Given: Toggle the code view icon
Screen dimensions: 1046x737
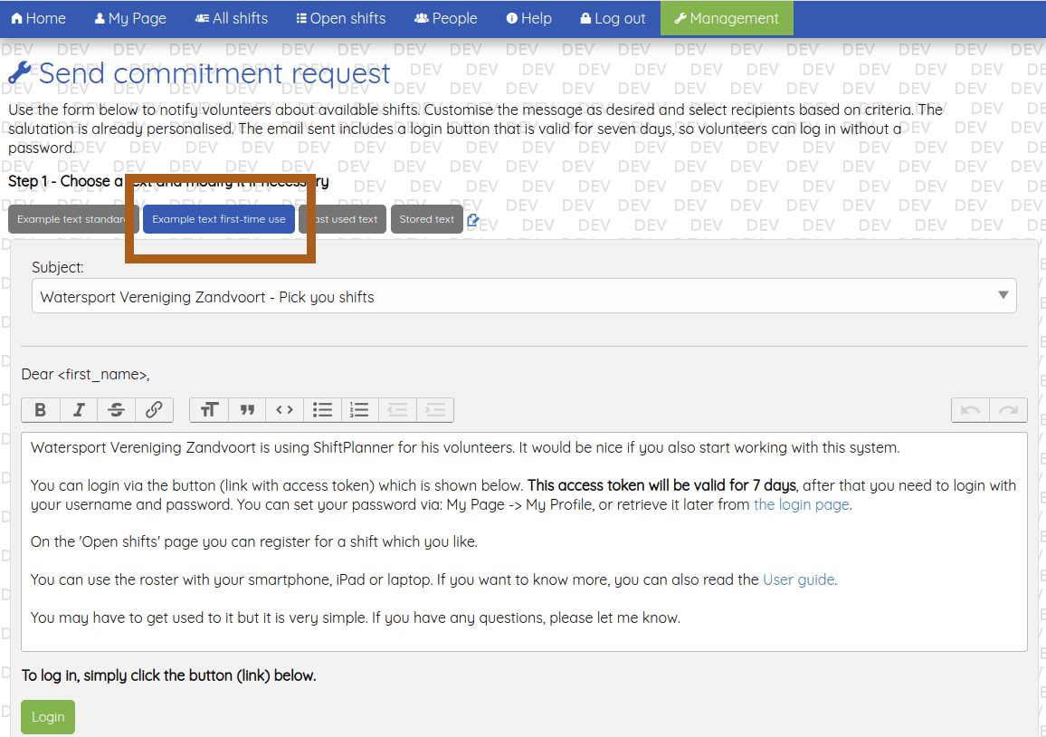Looking at the screenshot, I should click(284, 409).
